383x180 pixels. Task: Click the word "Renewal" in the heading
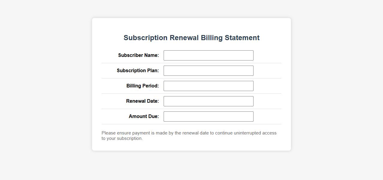184,38
